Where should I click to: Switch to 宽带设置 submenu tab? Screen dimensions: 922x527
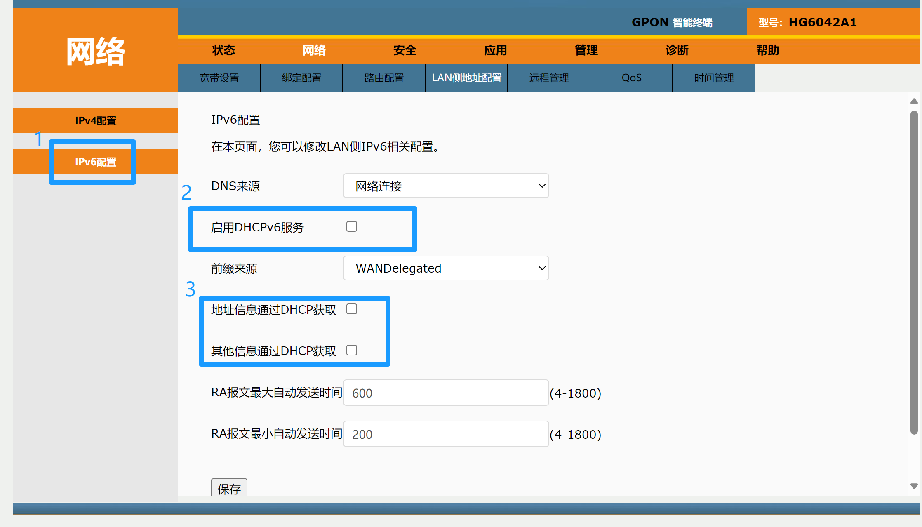[x=219, y=78]
